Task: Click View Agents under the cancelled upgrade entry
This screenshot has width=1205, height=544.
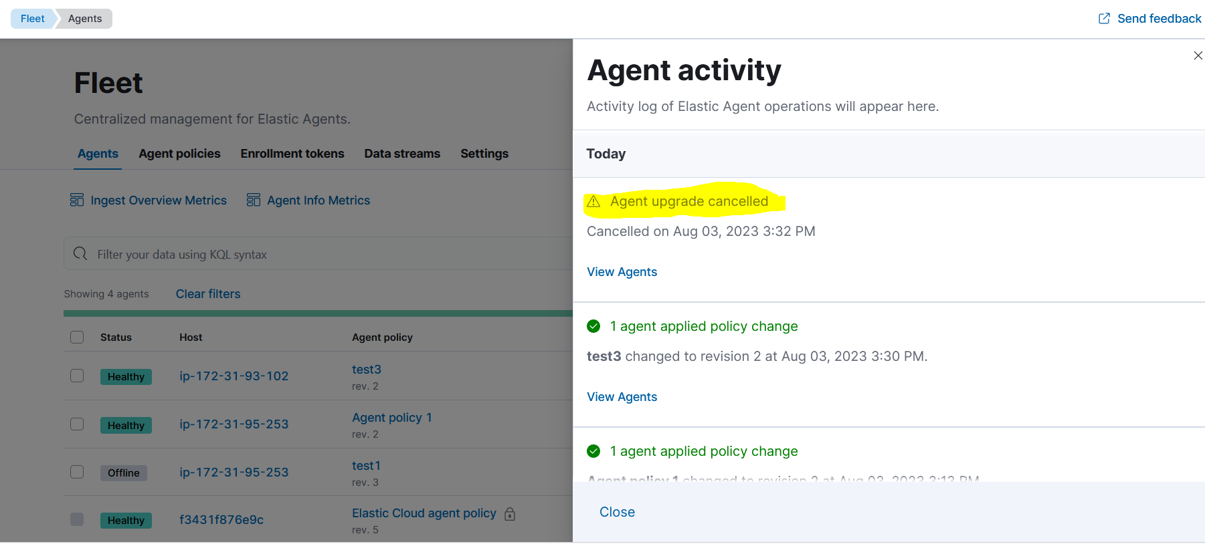Action: 622,271
